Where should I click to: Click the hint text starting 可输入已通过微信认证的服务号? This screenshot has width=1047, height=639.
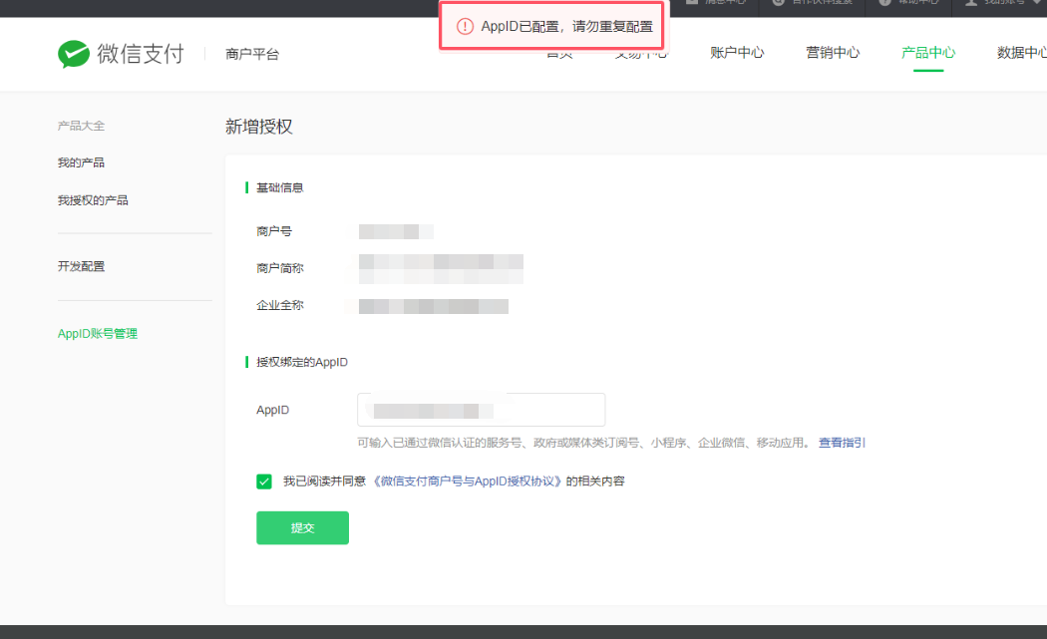pyautogui.click(x=585, y=443)
